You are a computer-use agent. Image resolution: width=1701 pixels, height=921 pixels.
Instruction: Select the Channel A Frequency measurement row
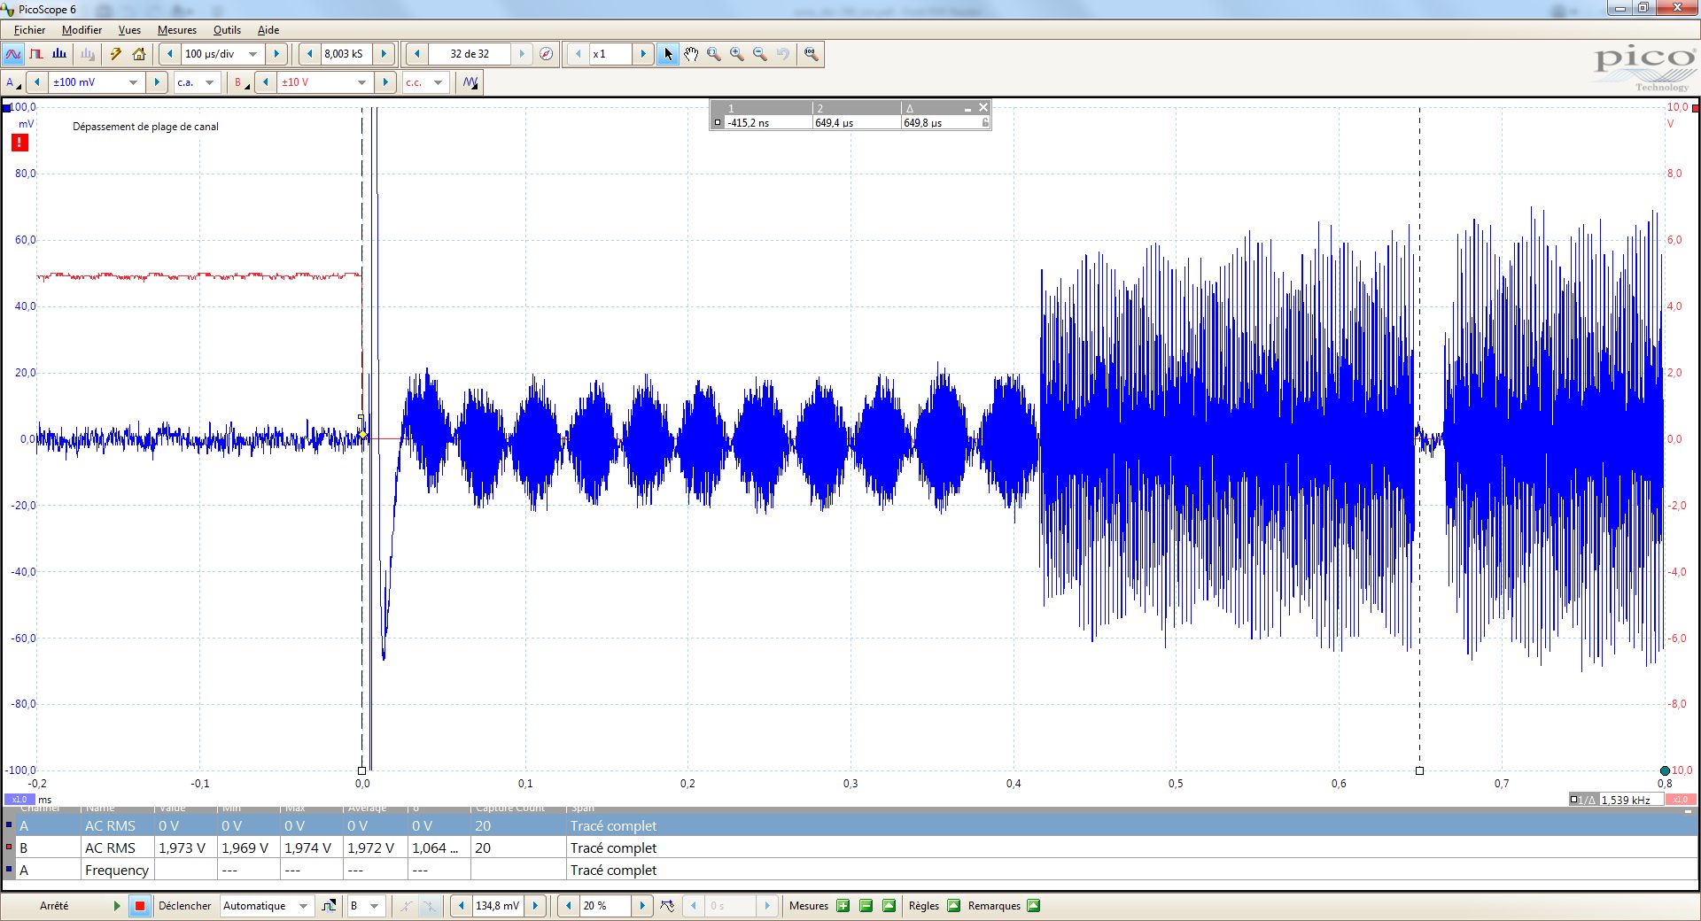click(x=850, y=870)
